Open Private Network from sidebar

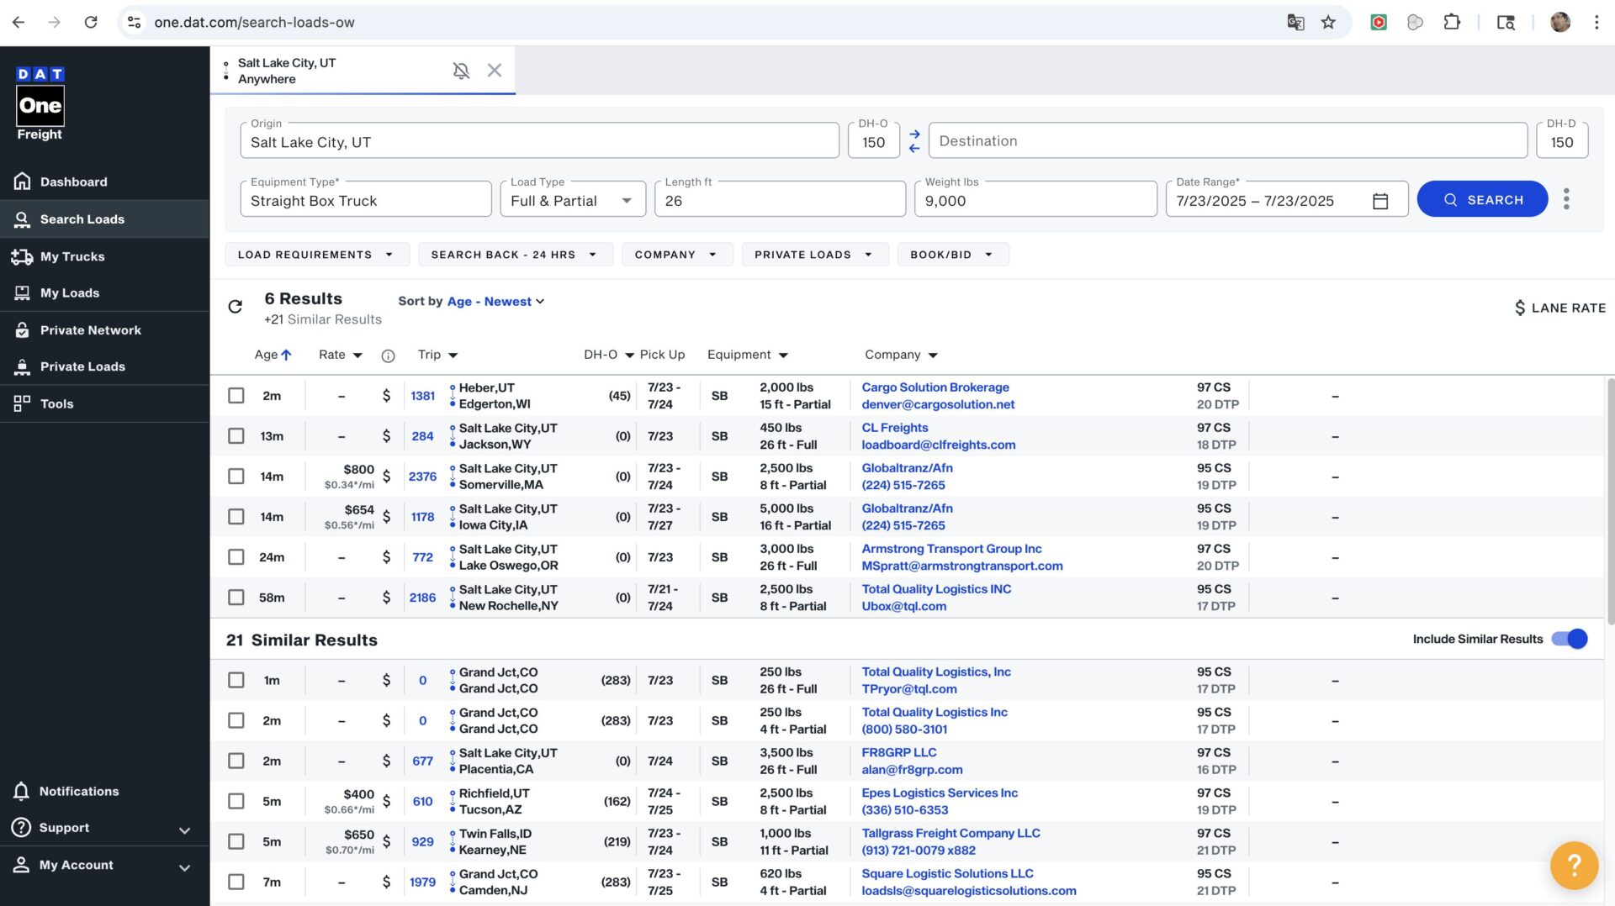click(90, 330)
